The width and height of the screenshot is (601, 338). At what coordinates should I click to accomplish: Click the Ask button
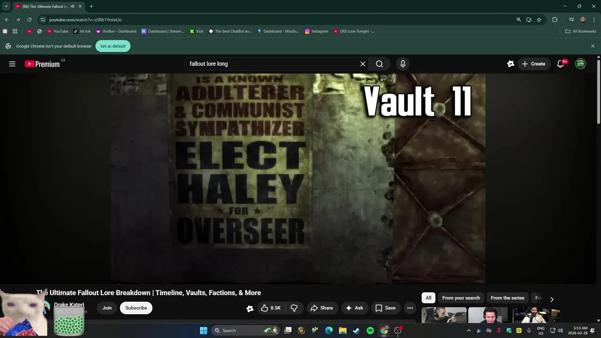tap(354, 308)
